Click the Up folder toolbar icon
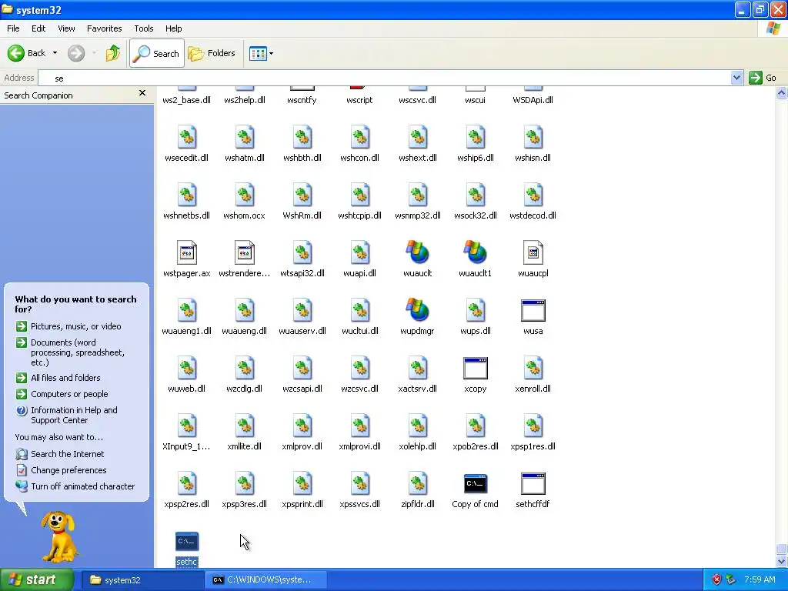The height and width of the screenshot is (591, 788). tap(113, 53)
